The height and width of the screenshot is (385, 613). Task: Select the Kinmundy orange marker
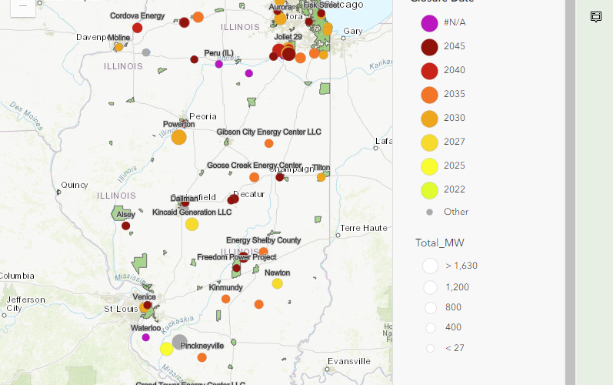225,299
